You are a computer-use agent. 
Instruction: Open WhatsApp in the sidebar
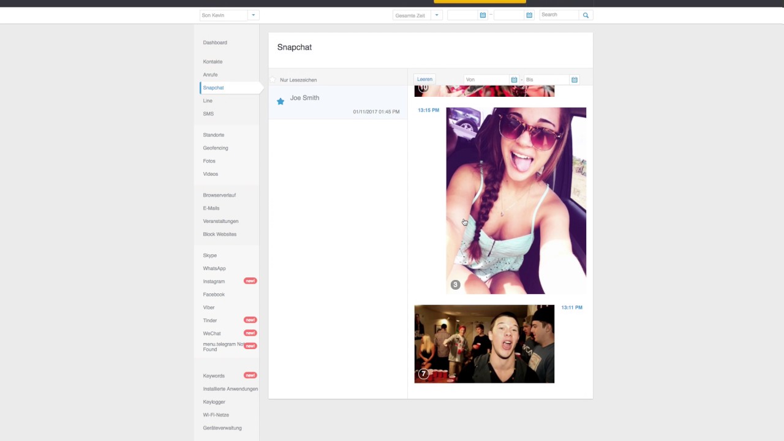pyautogui.click(x=214, y=268)
